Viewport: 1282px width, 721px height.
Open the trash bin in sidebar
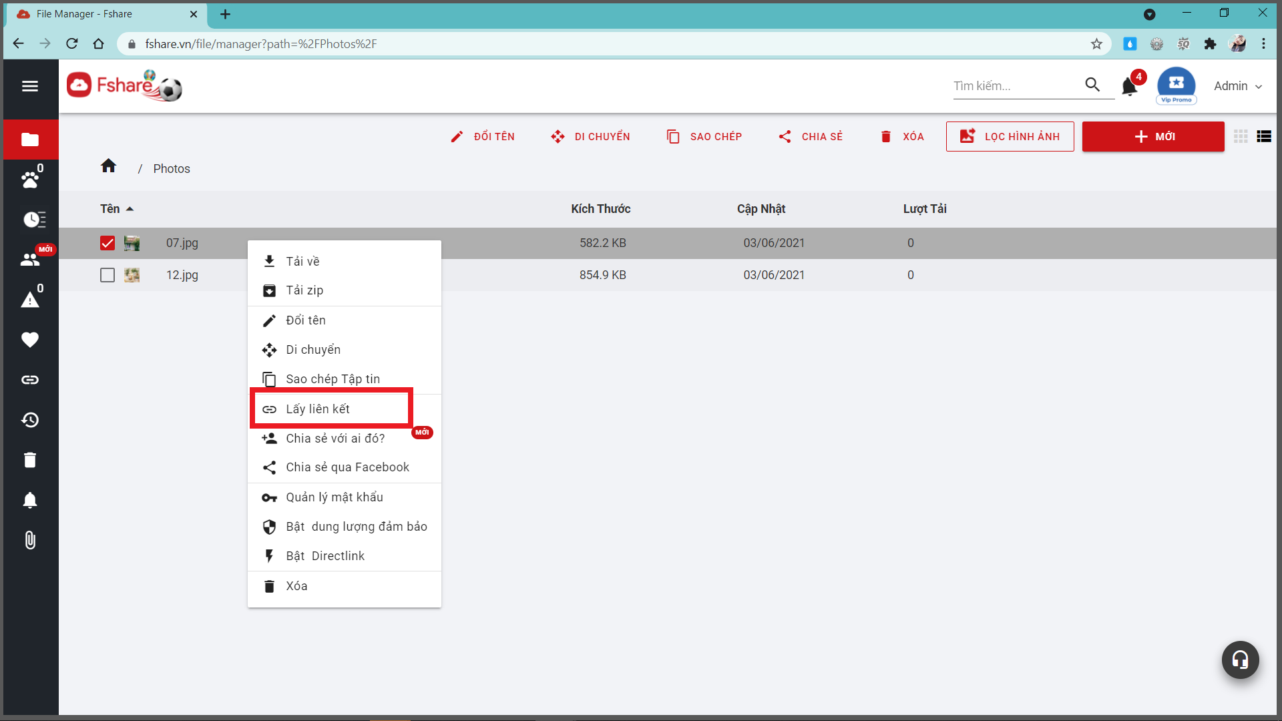pyautogui.click(x=29, y=460)
